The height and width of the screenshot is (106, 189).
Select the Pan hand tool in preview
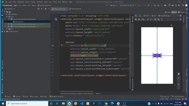[178, 74]
